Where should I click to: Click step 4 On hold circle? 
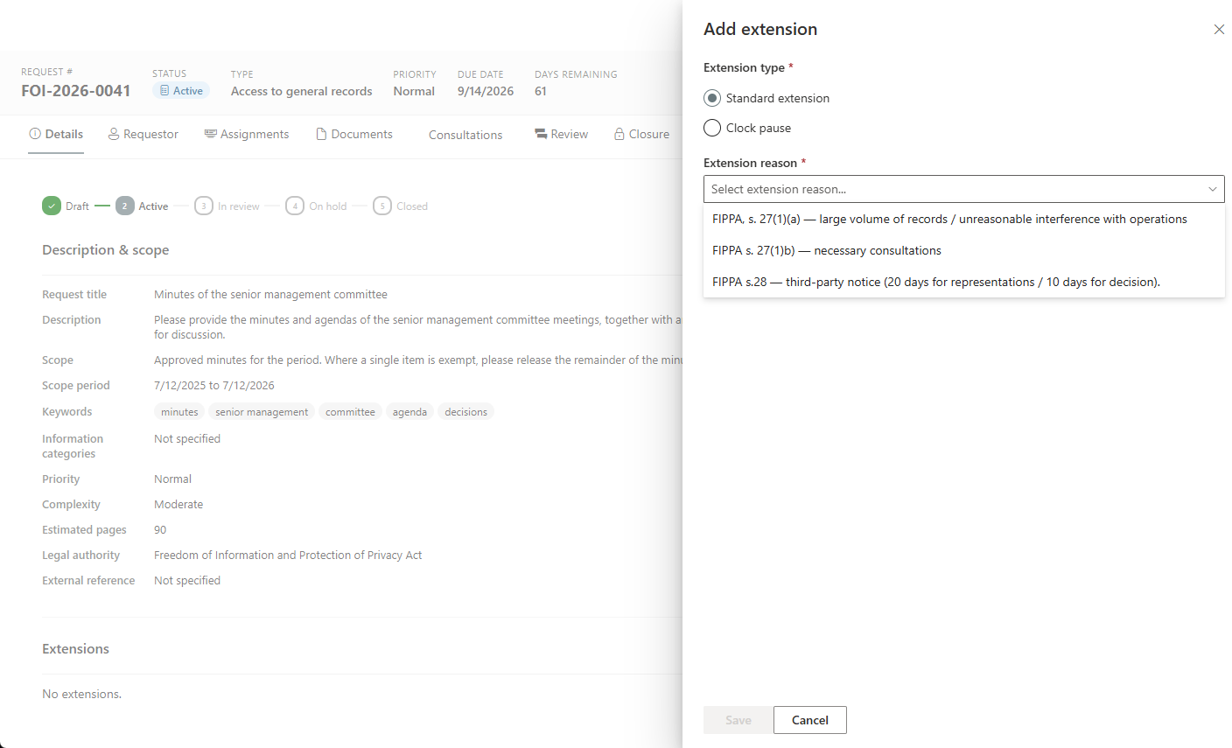295,206
